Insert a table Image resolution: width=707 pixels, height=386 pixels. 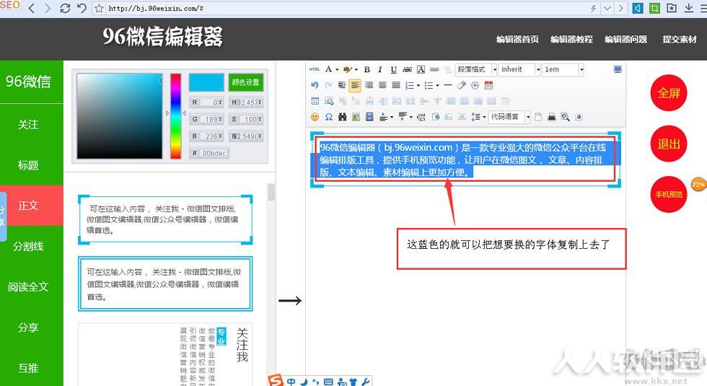[315, 101]
